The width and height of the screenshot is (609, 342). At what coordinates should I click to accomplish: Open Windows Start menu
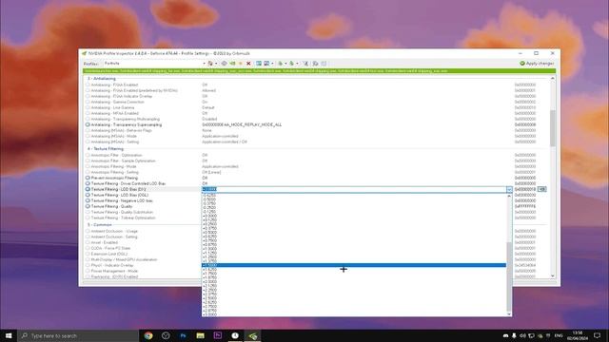point(9,335)
